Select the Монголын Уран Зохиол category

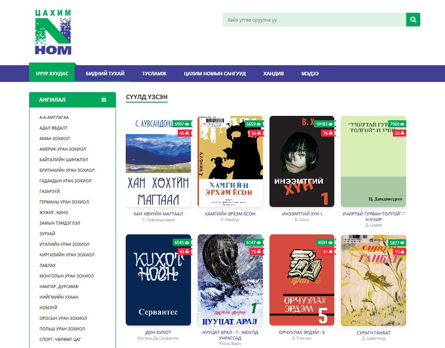tap(67, 276)
